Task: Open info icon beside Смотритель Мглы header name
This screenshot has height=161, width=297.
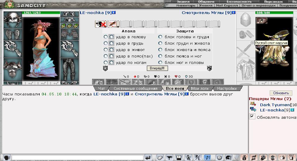Action: point(234,13)
